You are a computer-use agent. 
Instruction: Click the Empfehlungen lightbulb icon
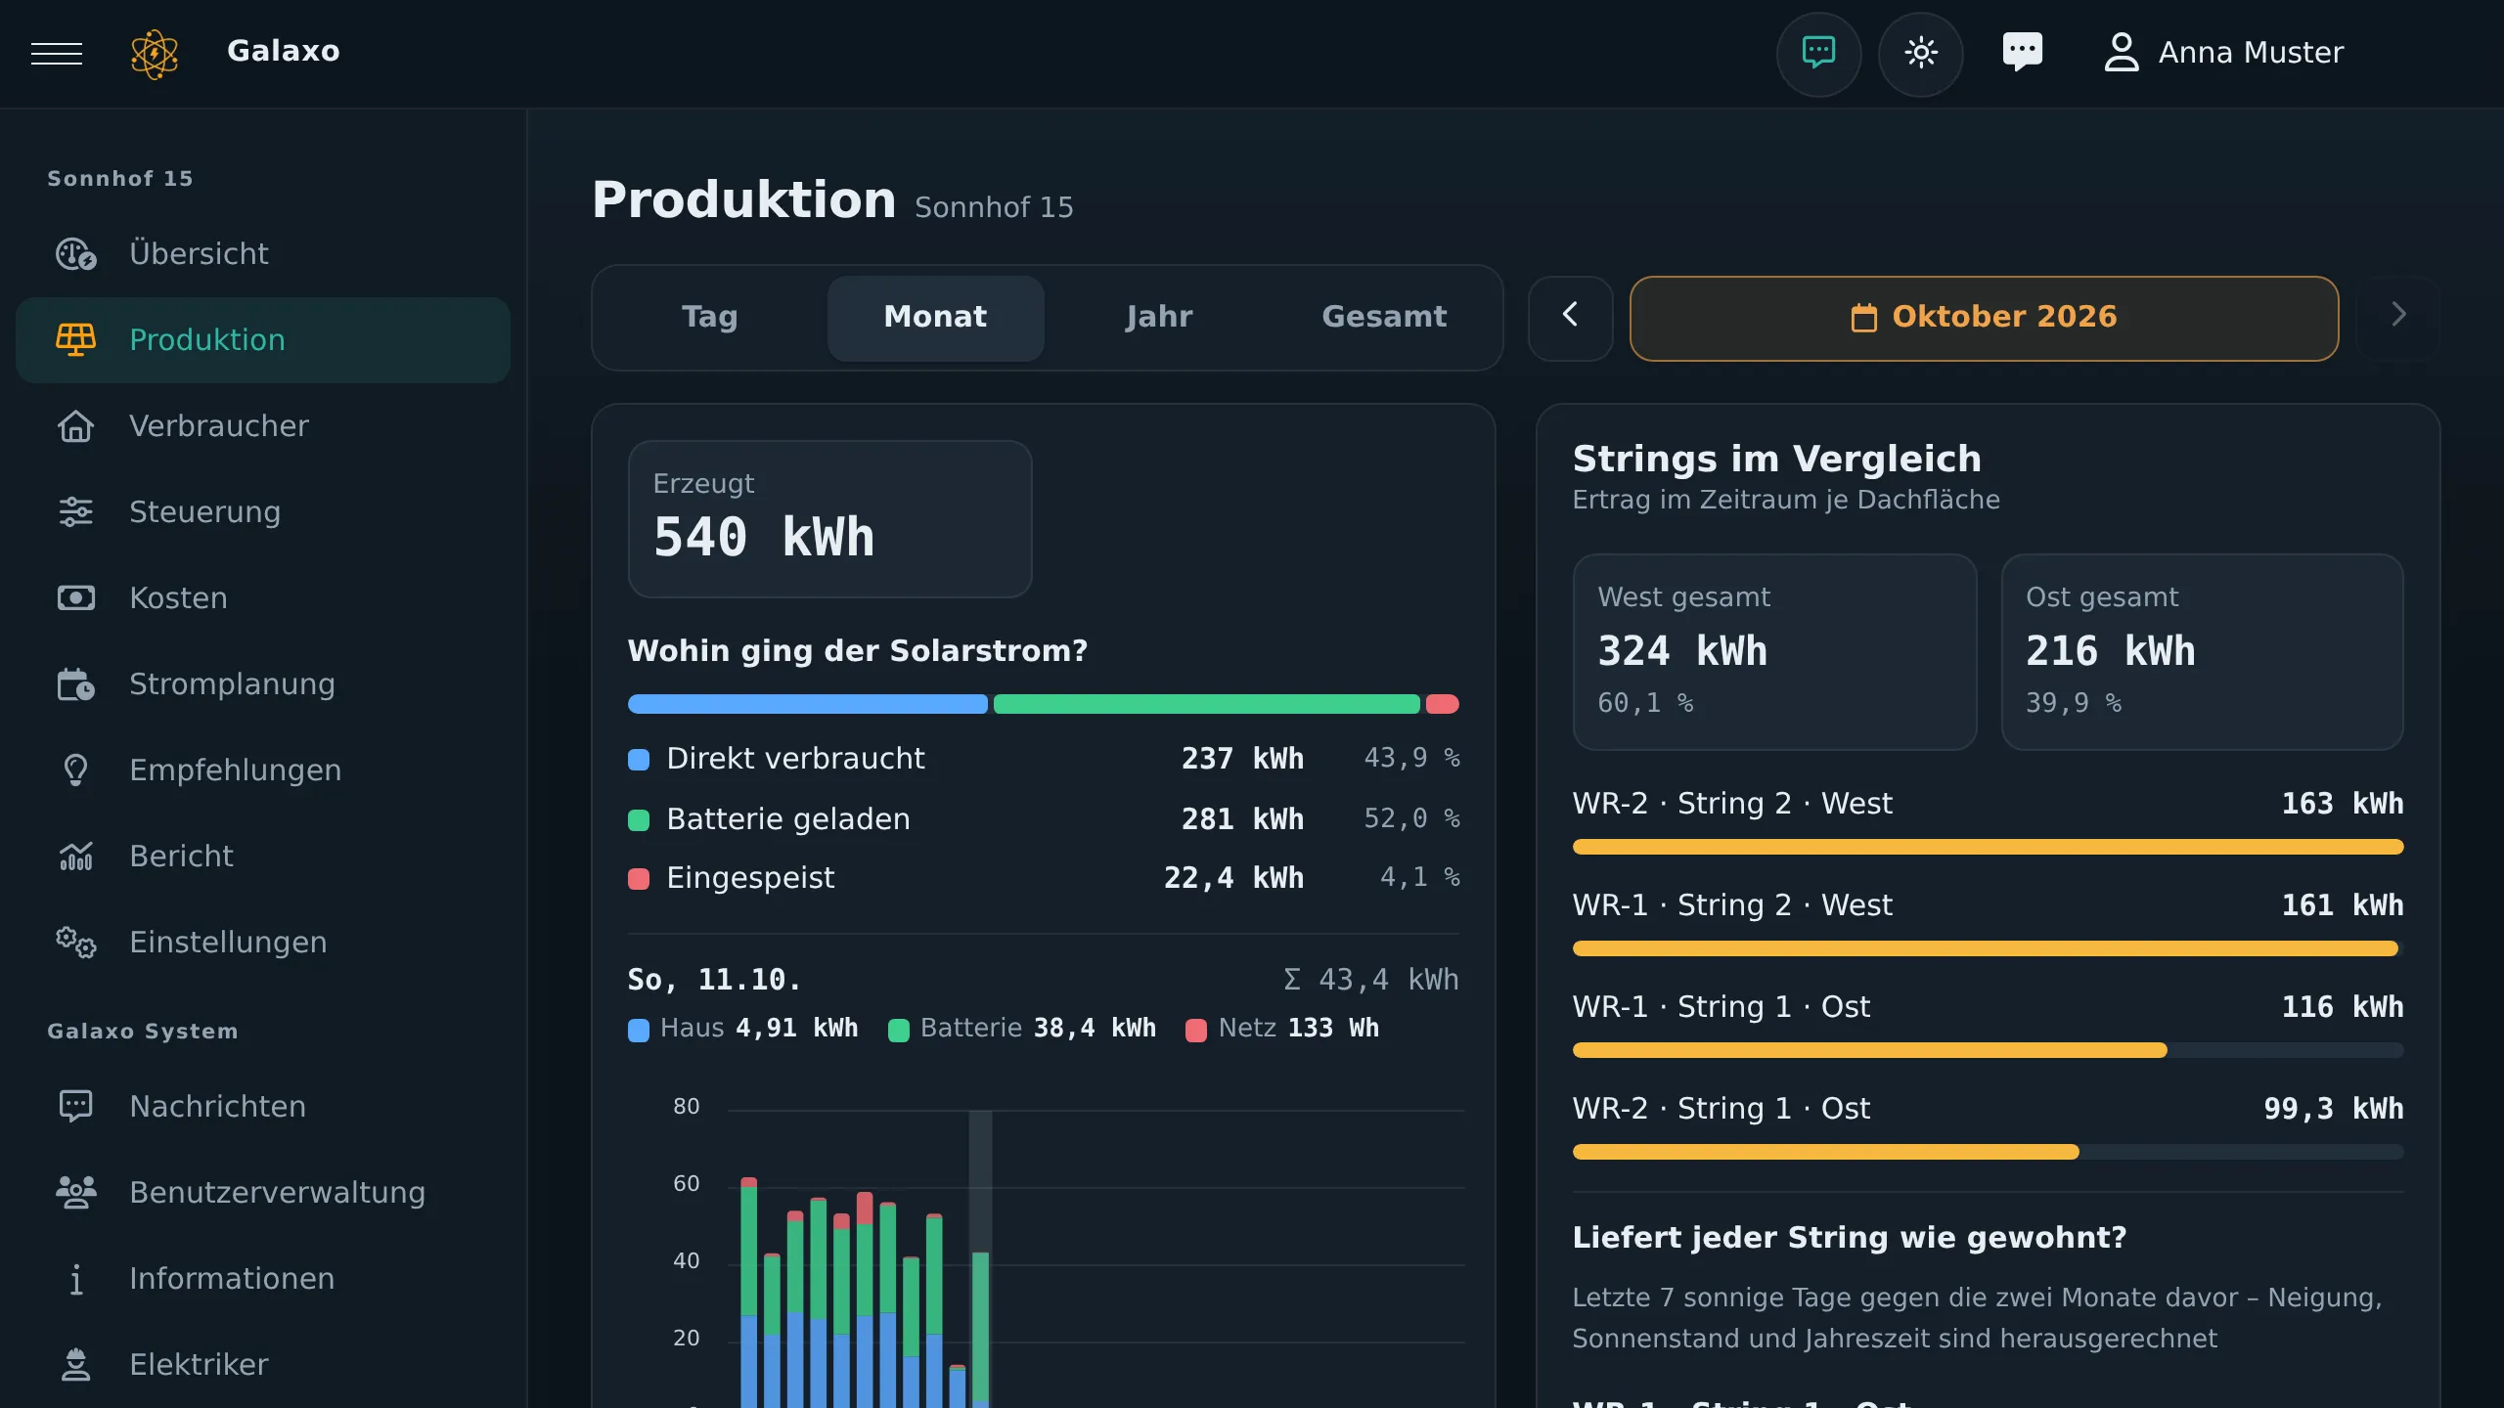[x=75, y=770]
